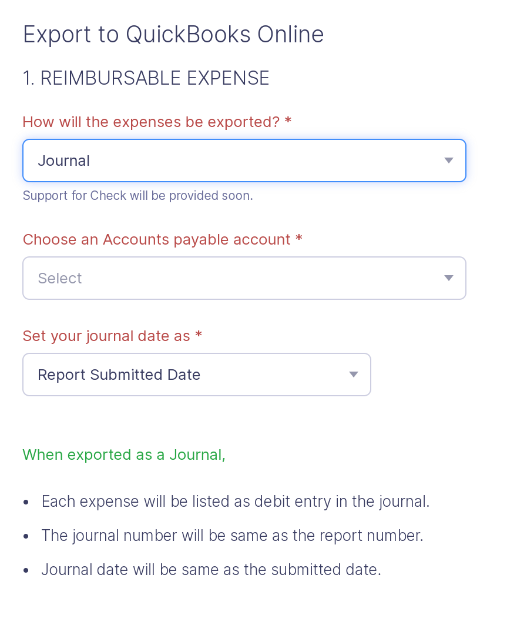Image resolution: width=517 pixels, height=635 pixels.
Task: Click the chevron on the Report Submitted Date dropdown
Action: point(353,375)
